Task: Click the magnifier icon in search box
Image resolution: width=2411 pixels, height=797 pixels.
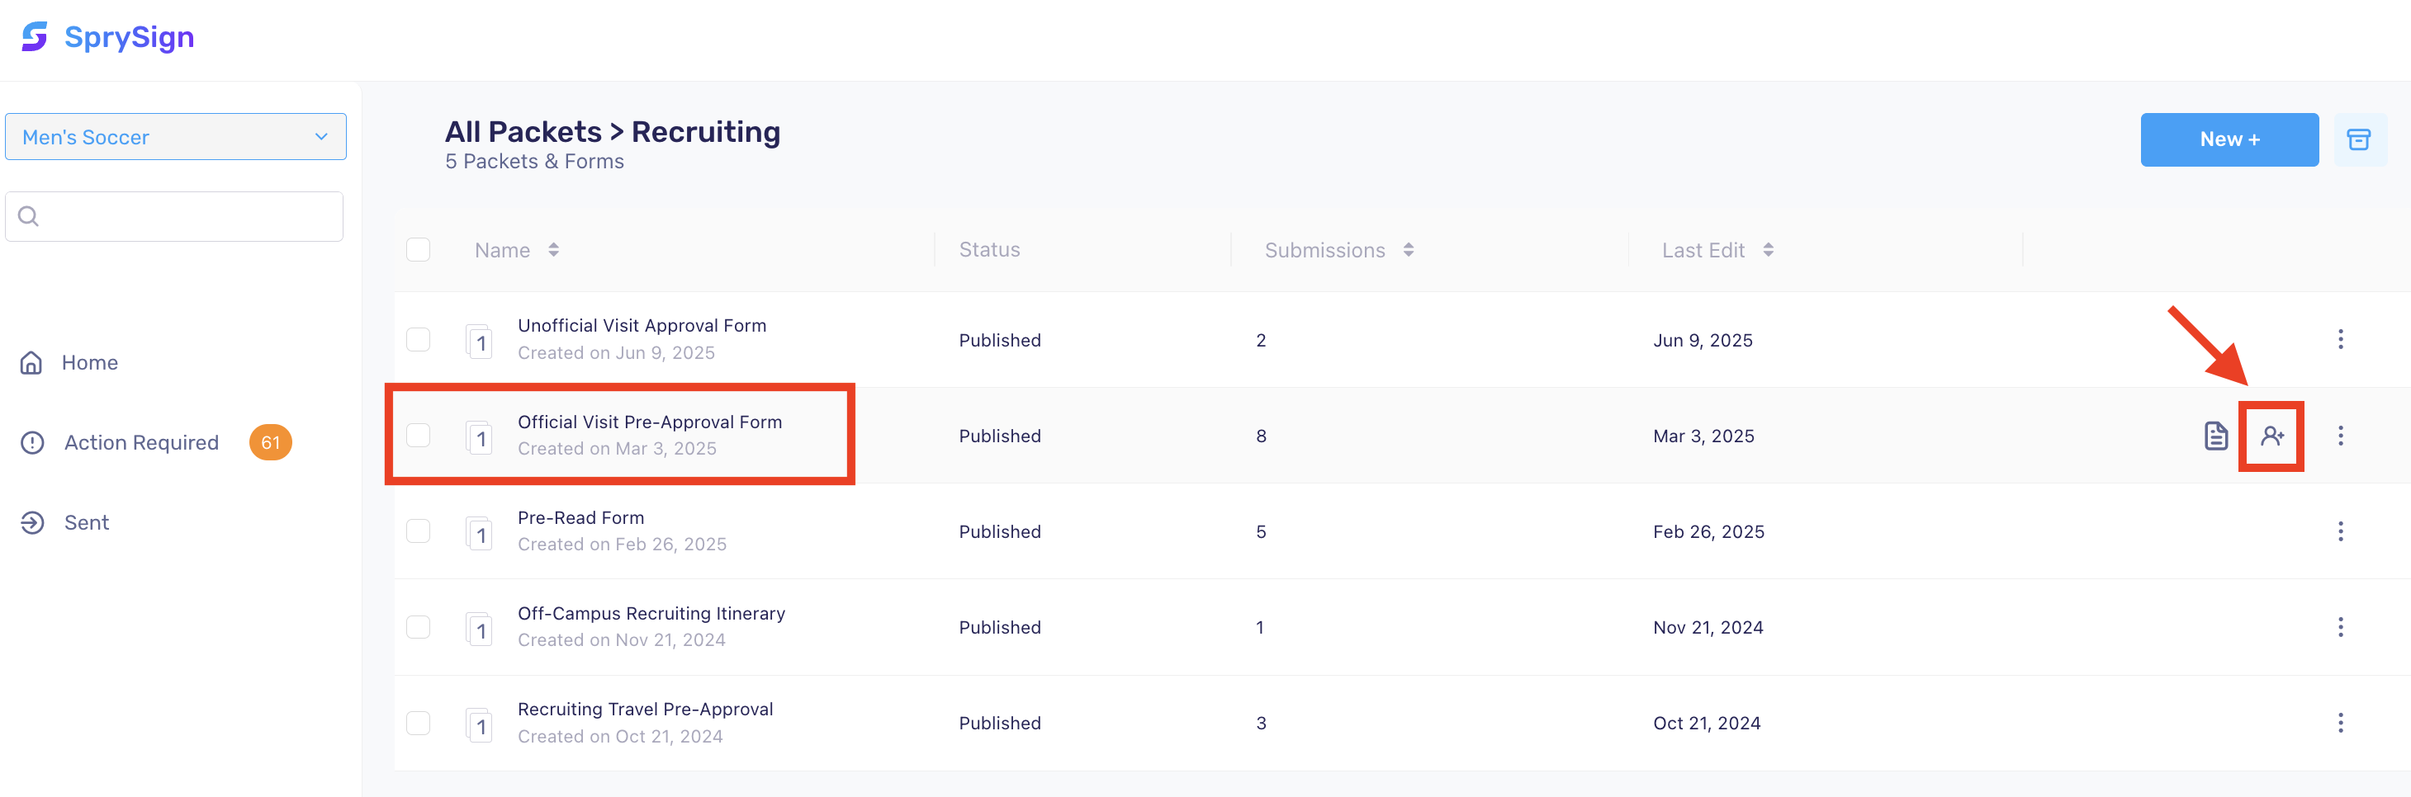Action: (x=29, y=216)
